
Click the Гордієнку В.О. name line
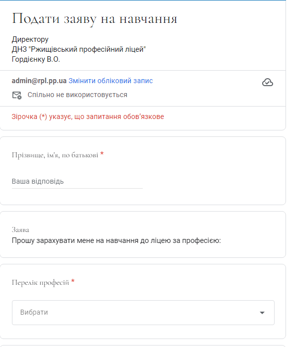(x=36, y=59)
